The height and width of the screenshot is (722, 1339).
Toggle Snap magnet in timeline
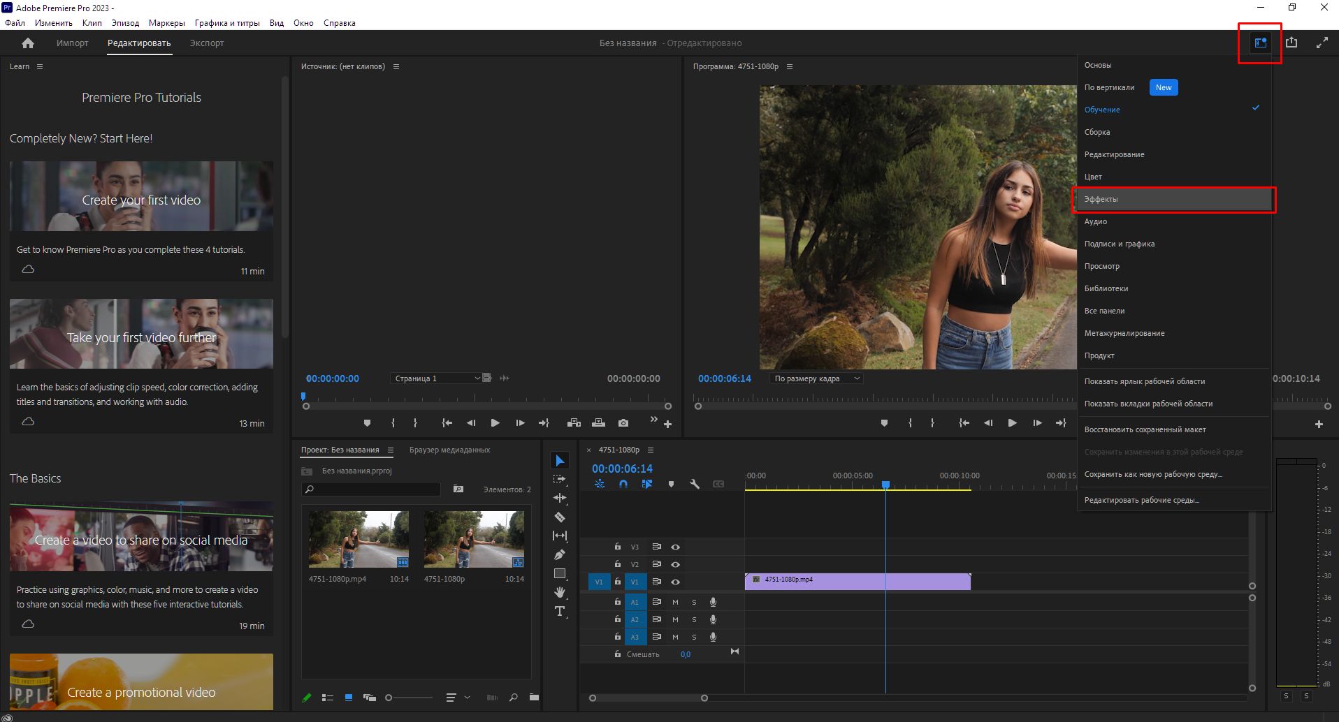point(623,484)
